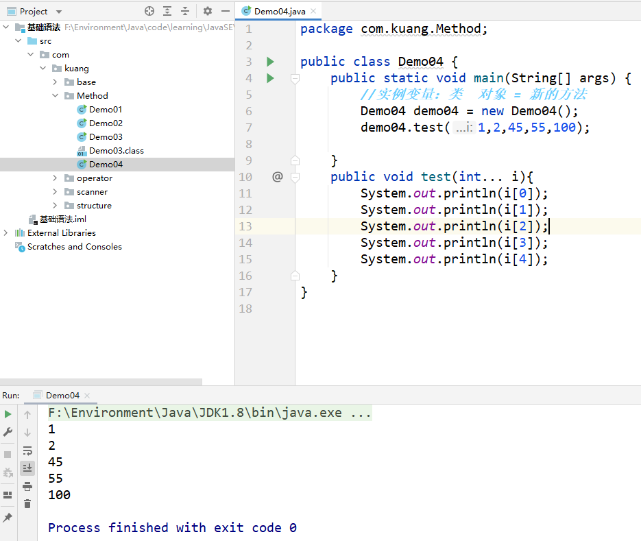Fold the test method at line 10
This screenshot has width=641, height=541.
tap(295, 177)
